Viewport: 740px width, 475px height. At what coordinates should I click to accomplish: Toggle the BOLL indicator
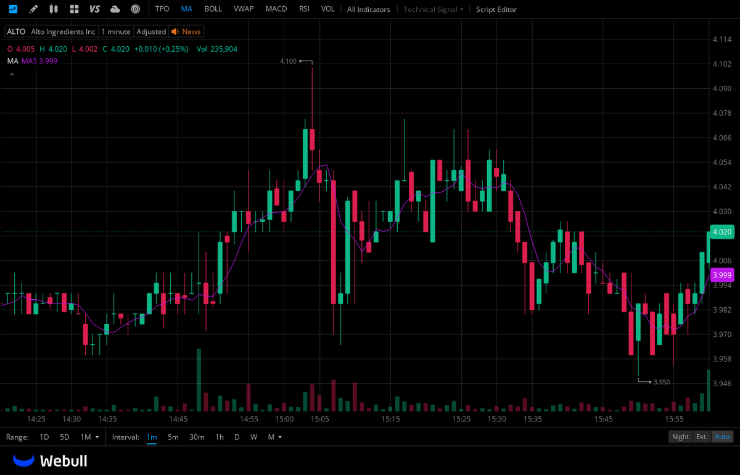213,9
